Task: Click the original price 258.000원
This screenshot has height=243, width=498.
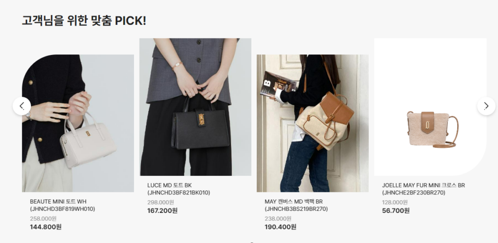Action: [x=43, y=219]
